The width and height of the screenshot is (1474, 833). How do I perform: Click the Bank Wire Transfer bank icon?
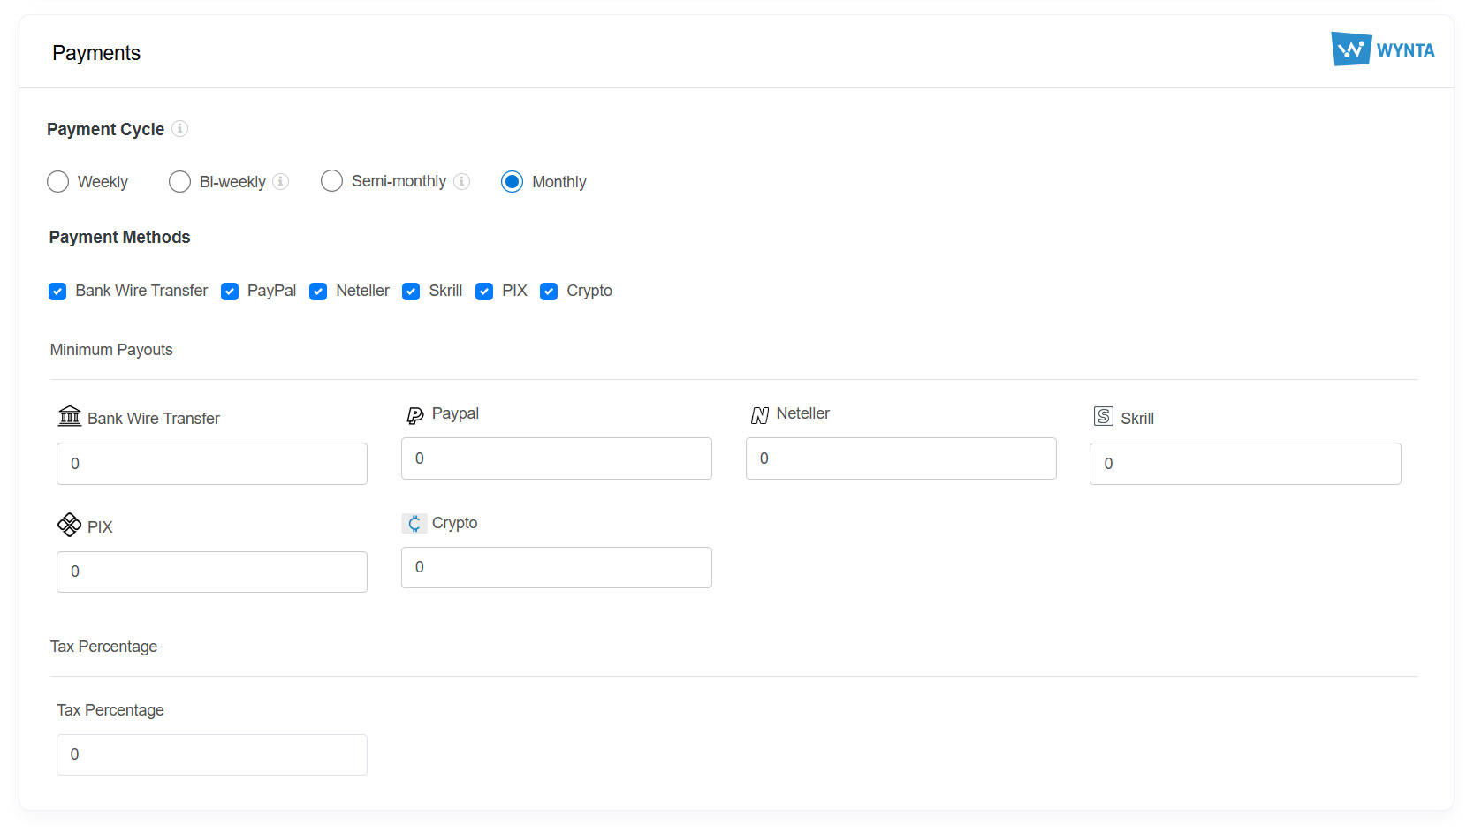point(70,416)
